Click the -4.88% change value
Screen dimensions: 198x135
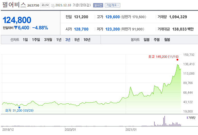(x=40, y=28)
